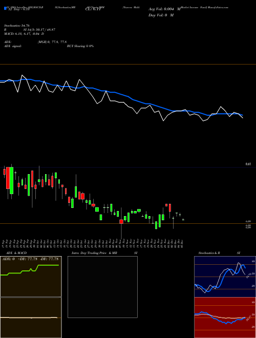
Task: Click the empty intraday trading price chart box
Action: coord(102,287)
